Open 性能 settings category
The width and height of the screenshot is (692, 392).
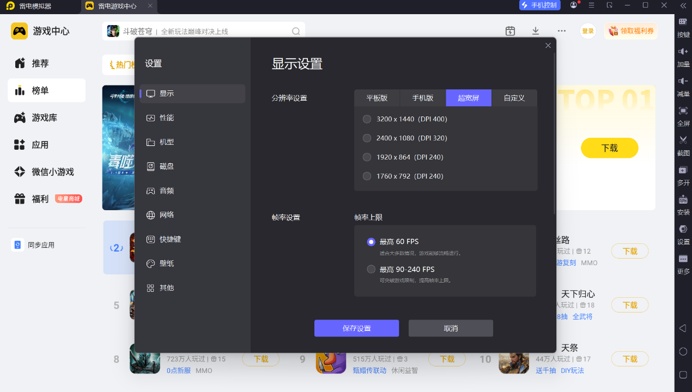tap(192, 118)
